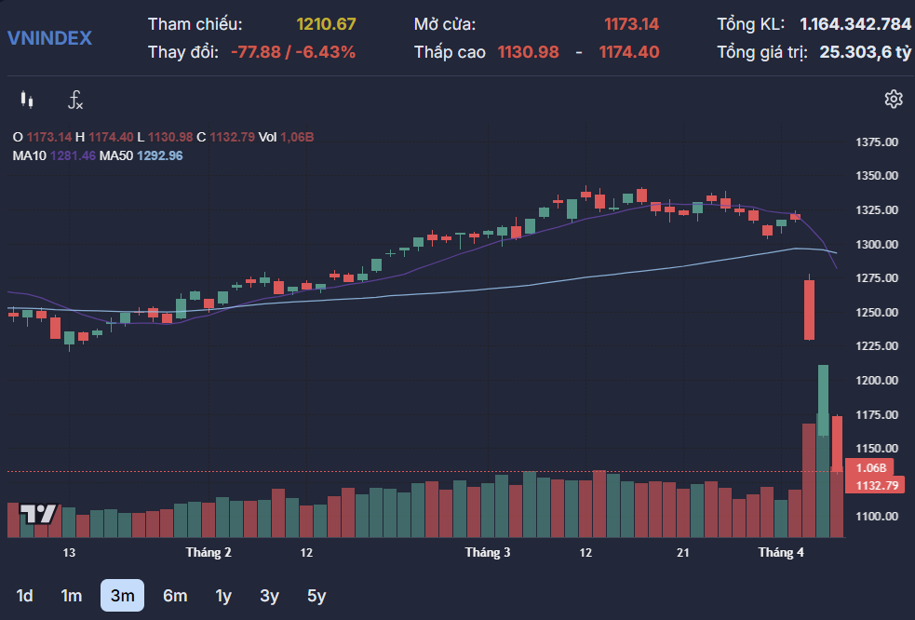Change chart range to 6m
915x620 pixels.
tap(175, 596)
